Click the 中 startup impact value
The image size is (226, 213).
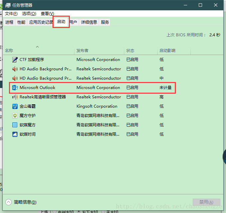point(162,78)
